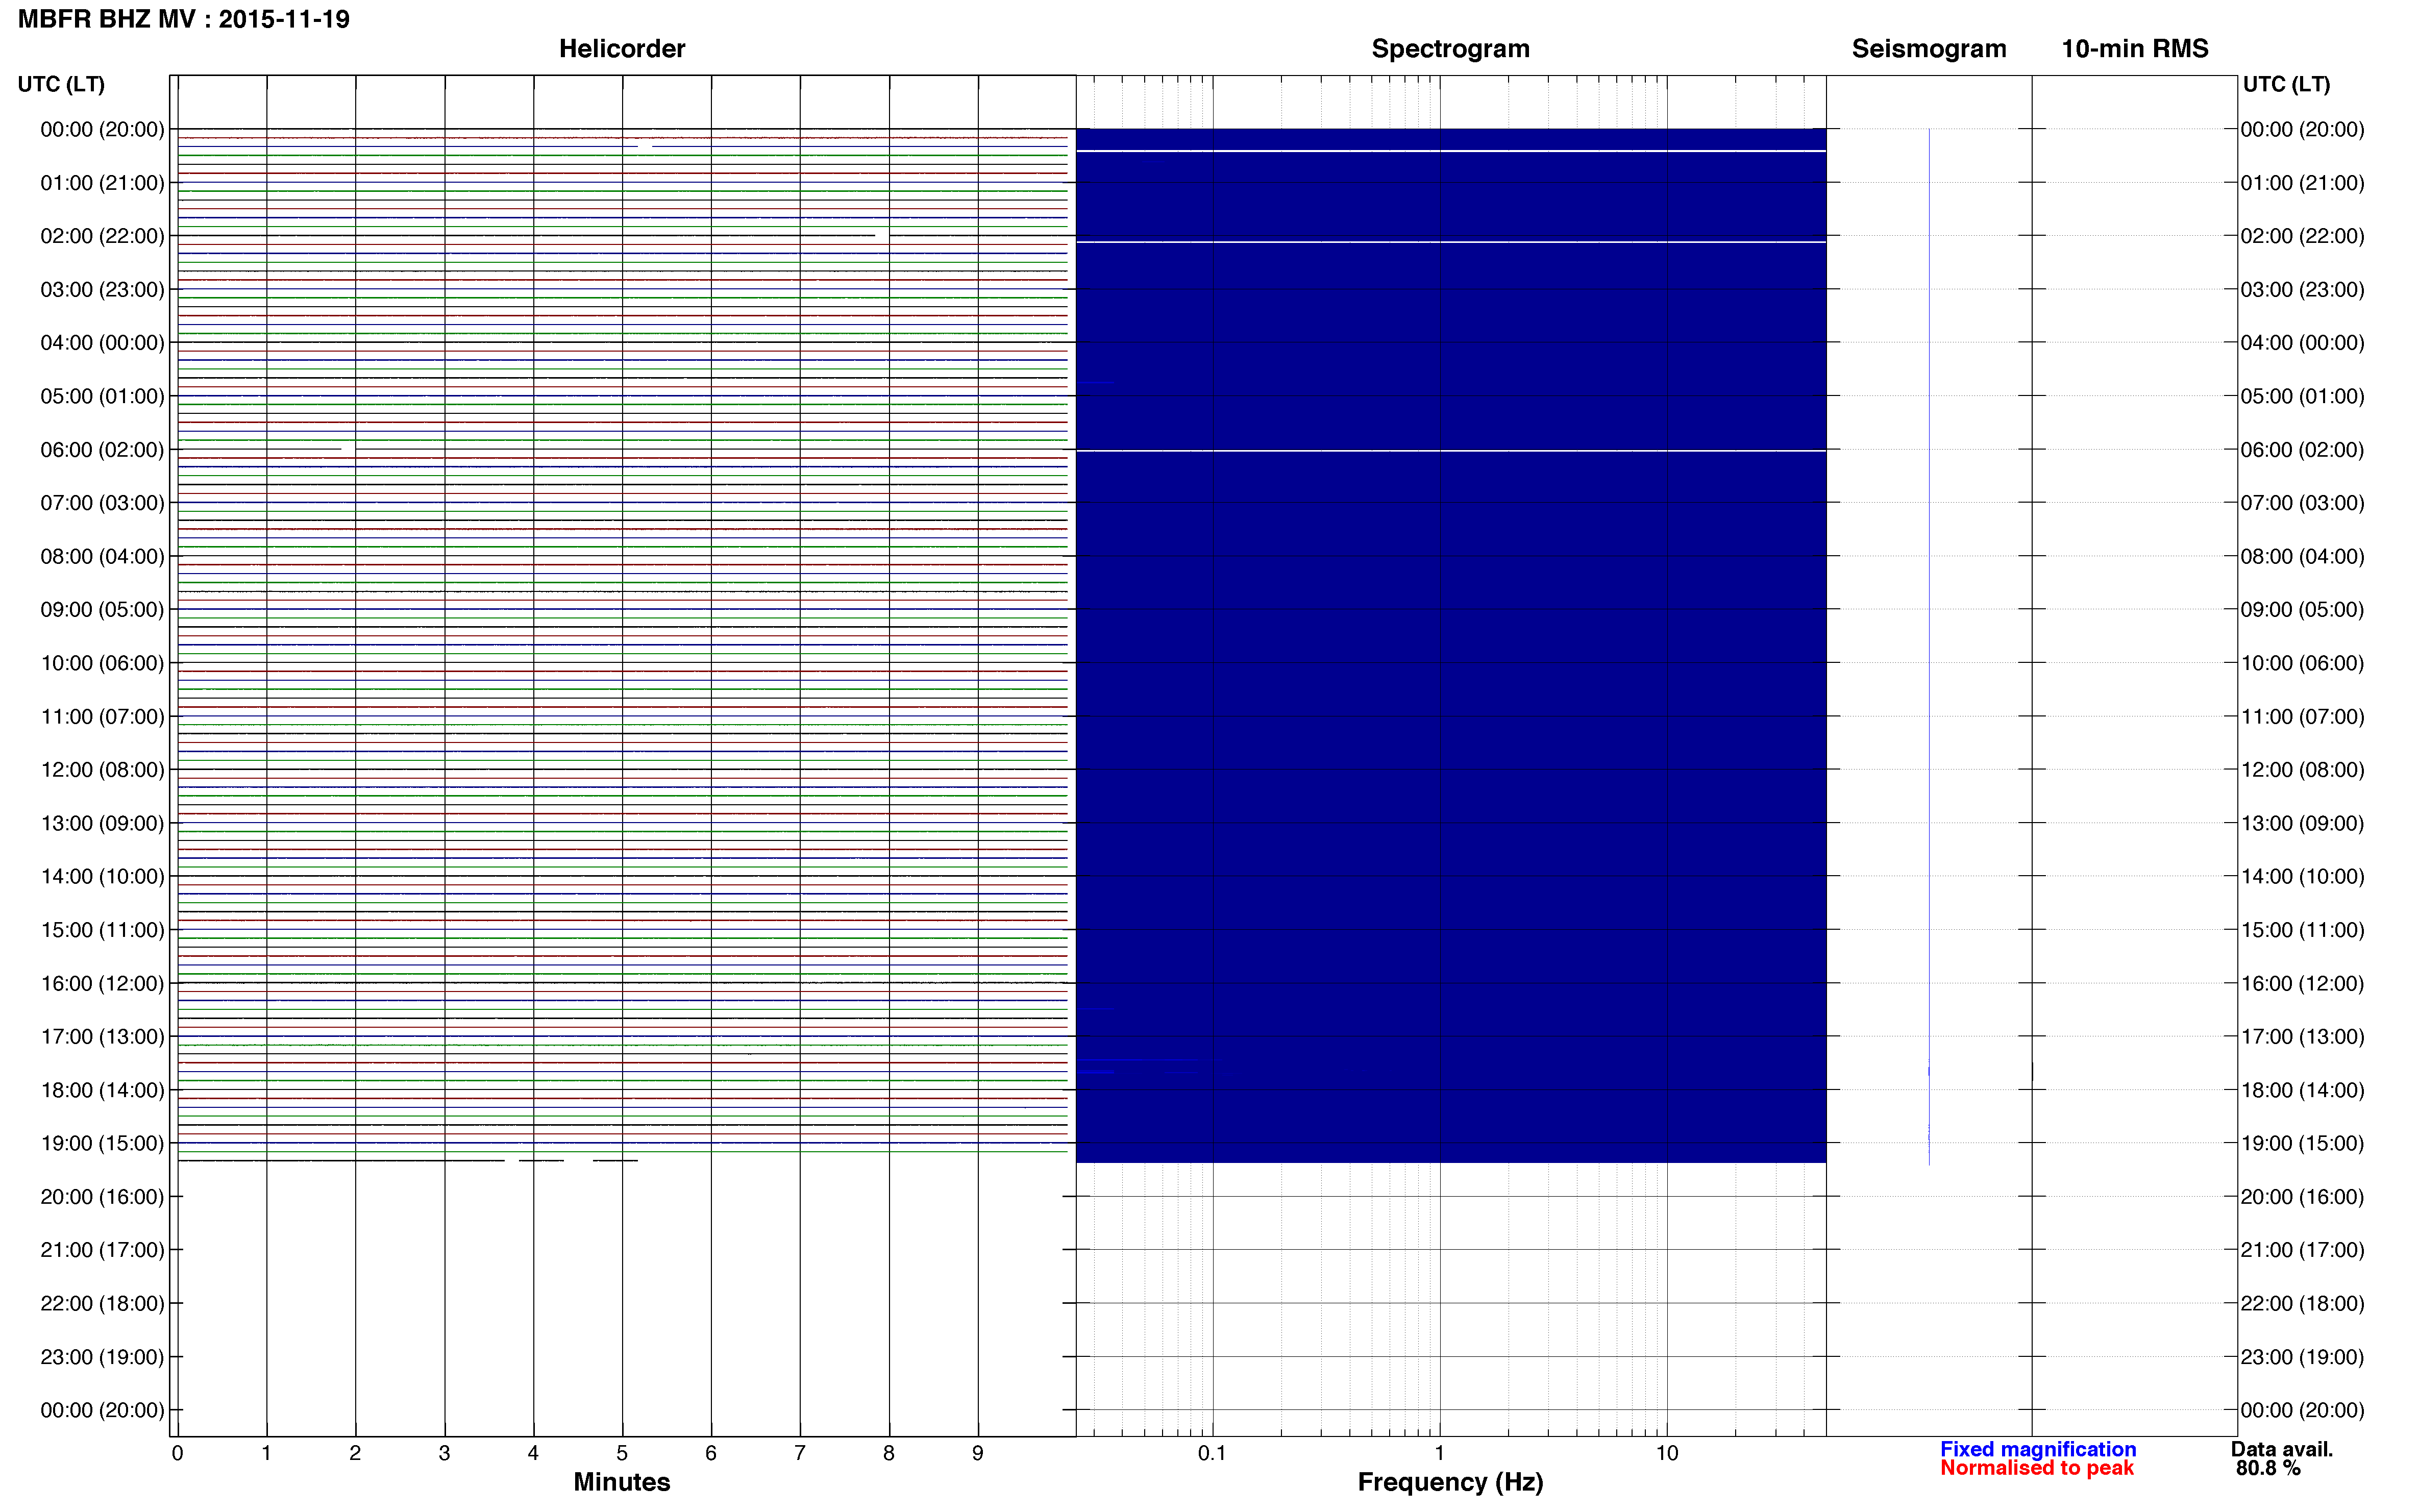Click the 'Minutes' x-axis label
This screenshot has height=1512, width=2419.
click(622, 1482)
